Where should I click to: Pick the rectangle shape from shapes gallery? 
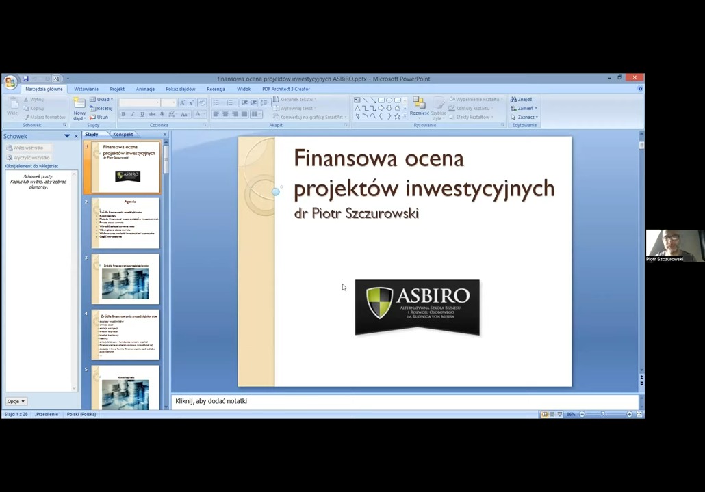click(x=381, y=100)
